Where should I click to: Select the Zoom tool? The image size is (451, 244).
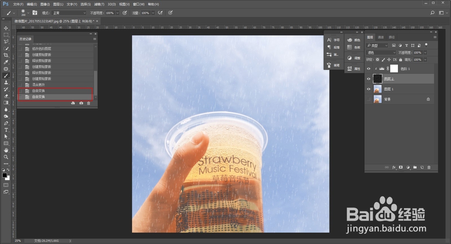pyautogui.click(x=6, y=157)
